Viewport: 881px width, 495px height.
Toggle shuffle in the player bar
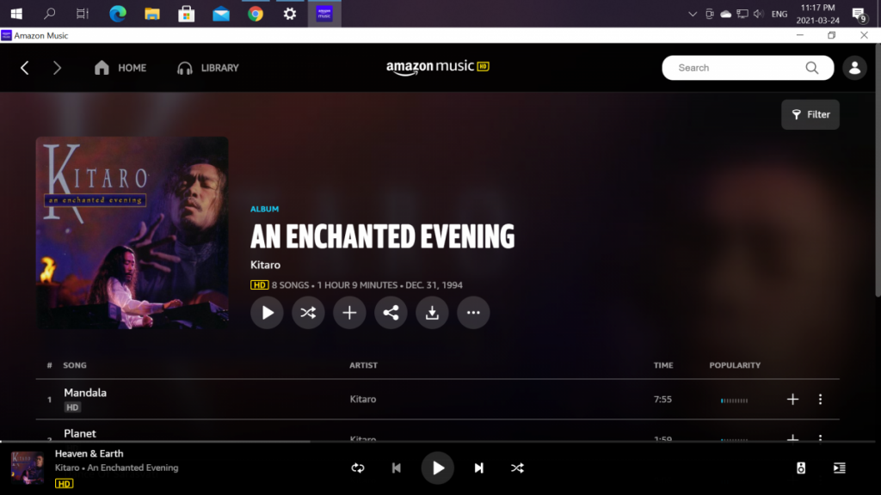click(x=517, y=468)
